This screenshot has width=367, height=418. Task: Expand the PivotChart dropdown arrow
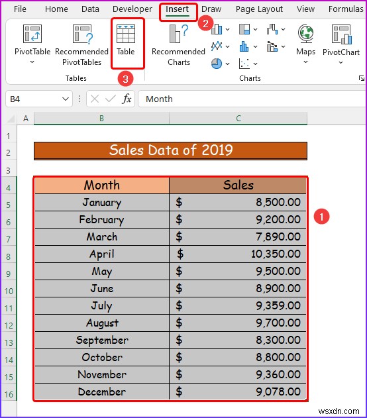tap(341, 63)
